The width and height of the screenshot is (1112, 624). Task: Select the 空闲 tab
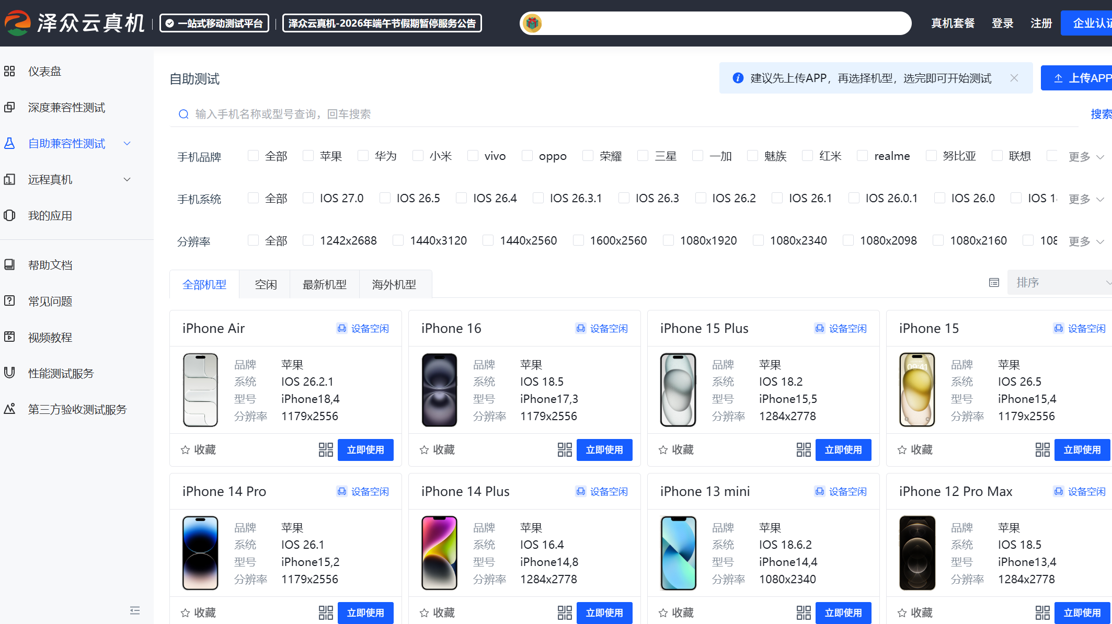point(266,284)
